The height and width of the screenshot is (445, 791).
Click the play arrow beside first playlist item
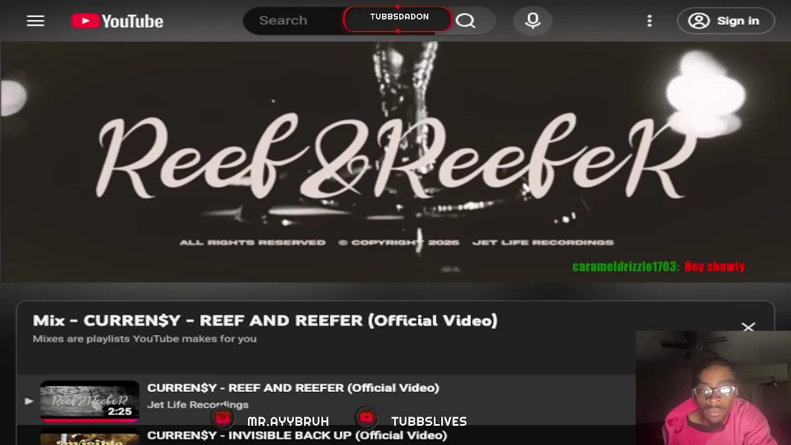tap(28, 401)
